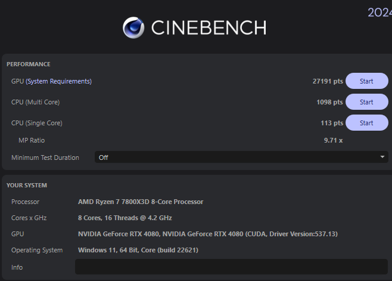Click into the Info input field
Image resolution: width=392 pixels, height=281 pixels.
pyautogui.click(x=231, y=267)
